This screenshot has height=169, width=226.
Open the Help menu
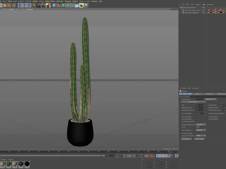(100, 1)
